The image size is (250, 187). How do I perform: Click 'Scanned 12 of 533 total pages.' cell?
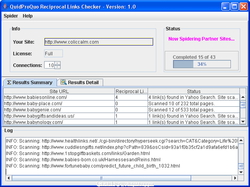(194, 110)
